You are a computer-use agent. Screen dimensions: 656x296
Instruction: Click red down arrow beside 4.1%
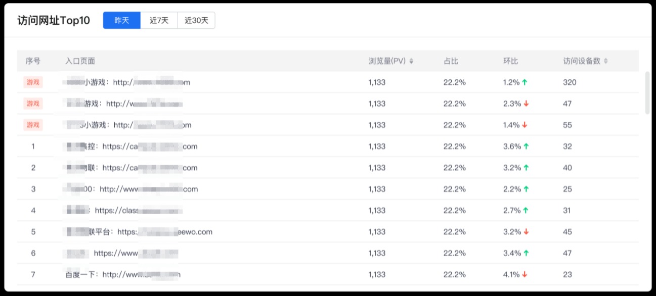525,274
